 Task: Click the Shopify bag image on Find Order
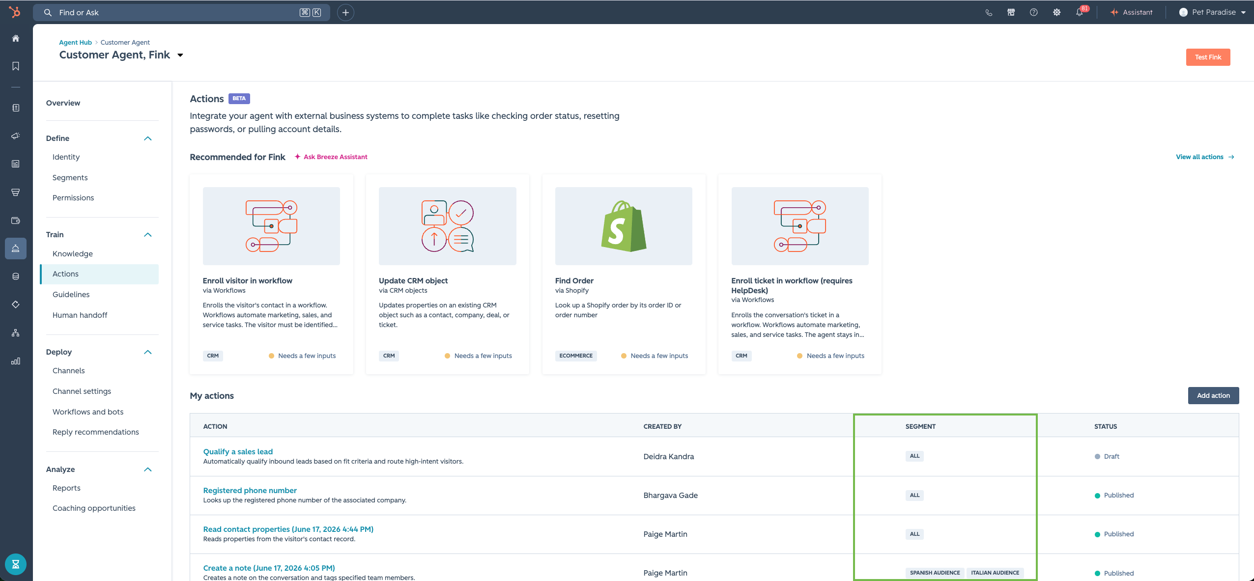coord(624,226)
